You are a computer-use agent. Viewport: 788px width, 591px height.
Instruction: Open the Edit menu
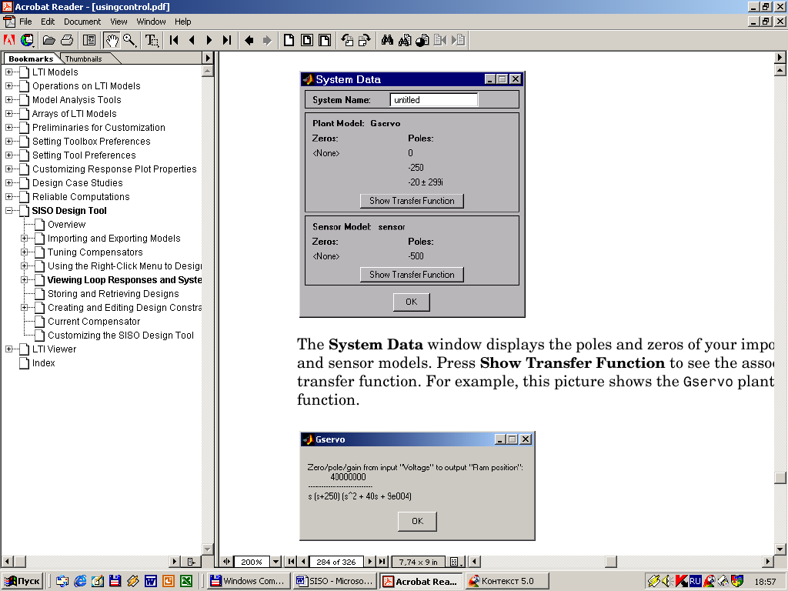(x=48, y=22)
